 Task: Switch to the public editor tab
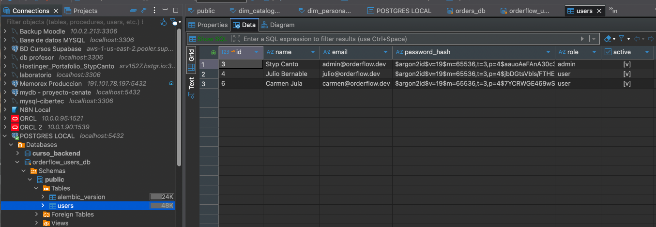201,11
